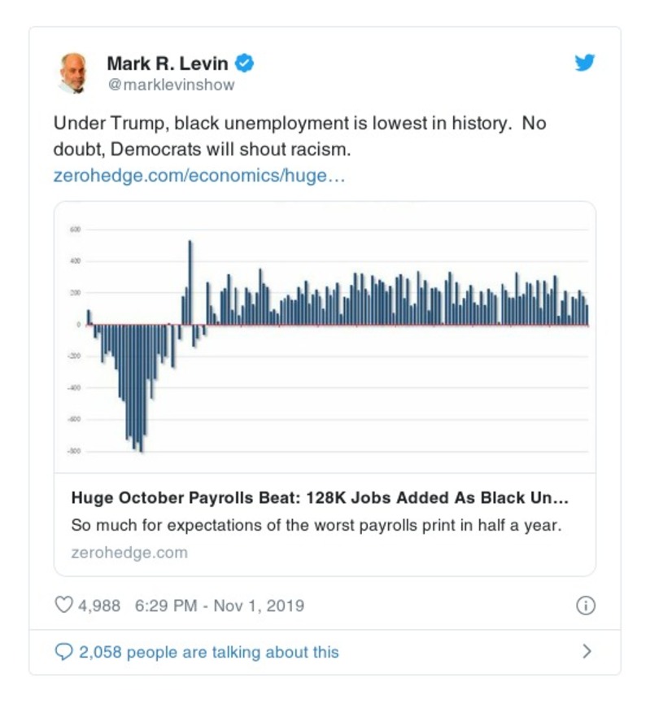Screen dimensions: 650x704
Task: Click the chevron next to the conversation link
Action: [585, 651]
